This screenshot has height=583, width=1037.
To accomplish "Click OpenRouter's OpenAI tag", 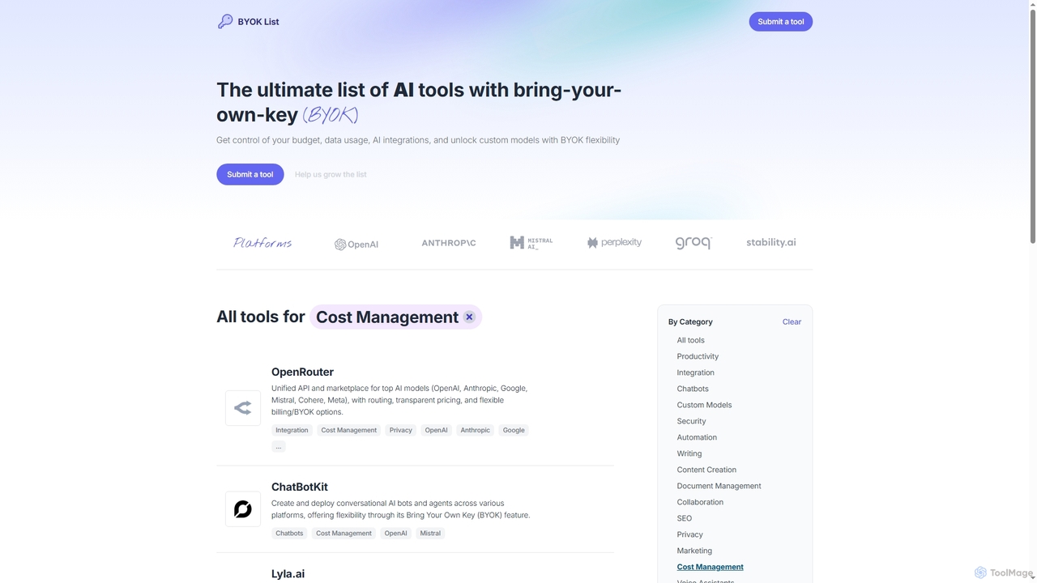I will [x=437, y=430].
